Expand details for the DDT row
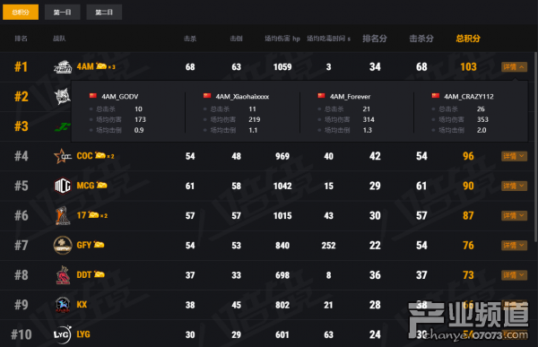The width and height of the screenshot is (538, 347). click(x=514, y=275)
